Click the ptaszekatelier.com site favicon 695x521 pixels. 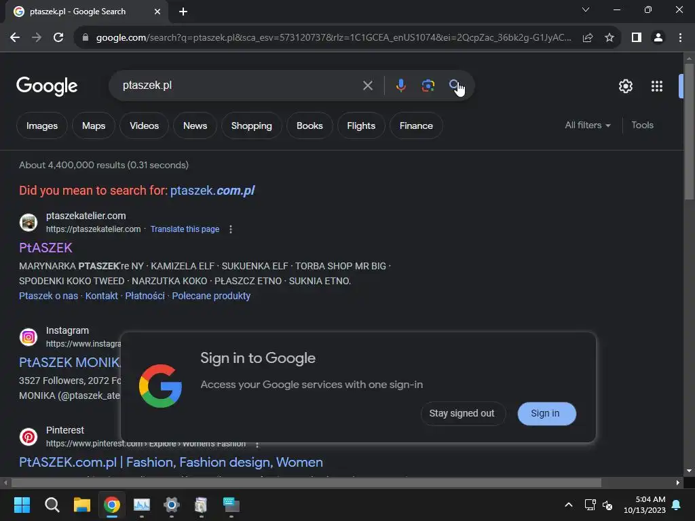tap(29, 223)
